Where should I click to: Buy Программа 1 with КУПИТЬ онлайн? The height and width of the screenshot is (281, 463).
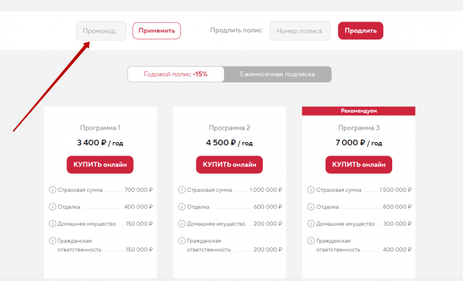point(100,165)
